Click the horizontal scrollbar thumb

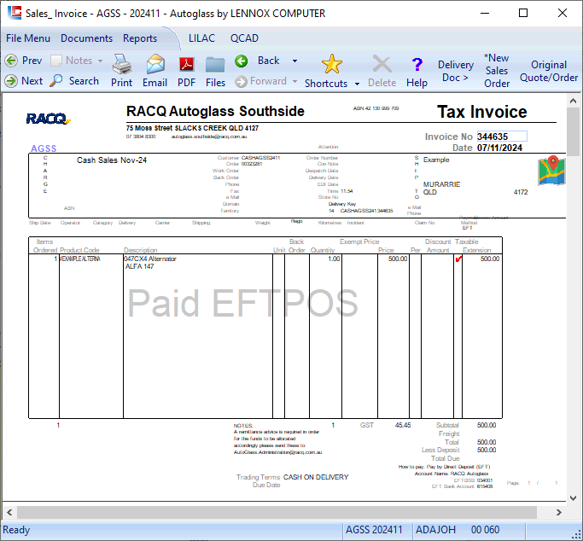[277, 512]
